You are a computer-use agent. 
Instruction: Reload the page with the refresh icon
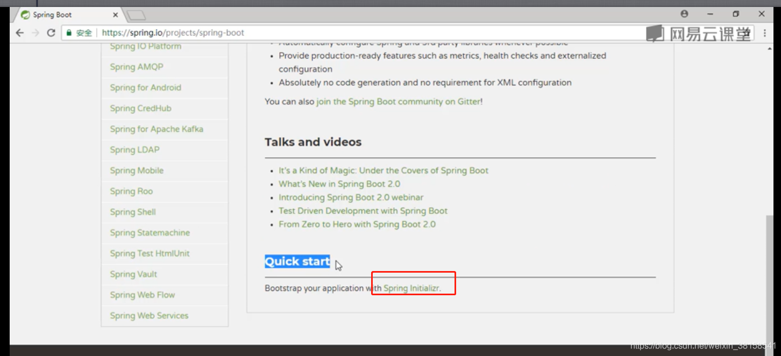pos(51,33)
